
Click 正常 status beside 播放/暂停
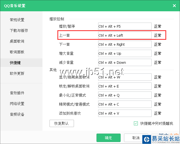(x=157, y=26)
